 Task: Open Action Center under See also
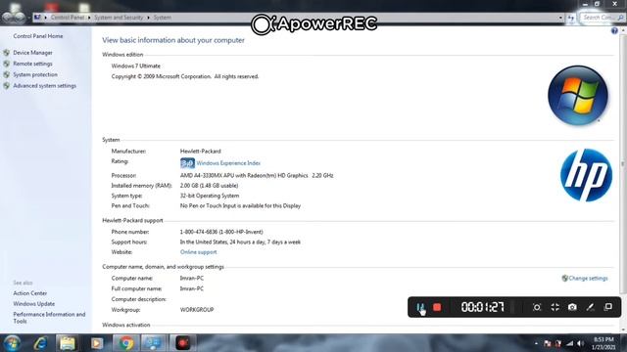tap(30, 293)
